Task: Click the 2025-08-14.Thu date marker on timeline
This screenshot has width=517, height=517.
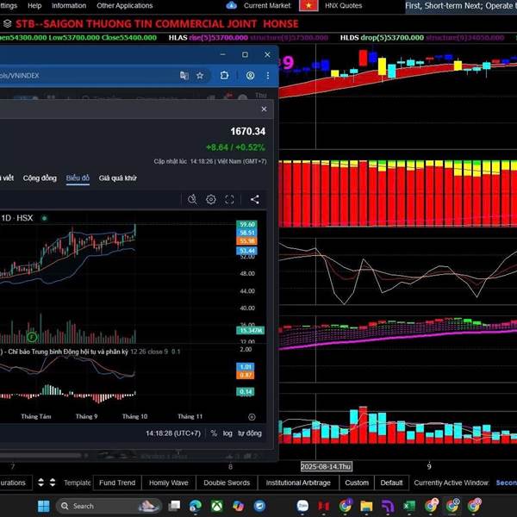Action: (326, 466)
